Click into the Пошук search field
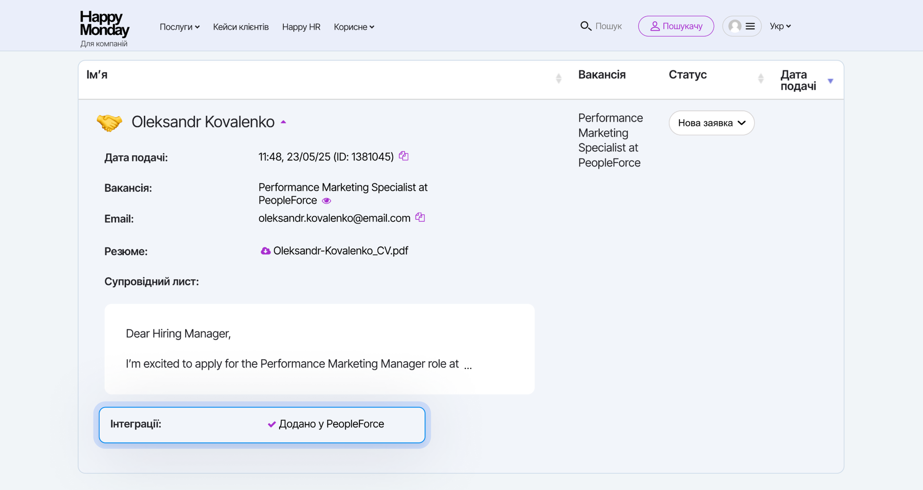The image size is (923, 490). coord(609,26)
